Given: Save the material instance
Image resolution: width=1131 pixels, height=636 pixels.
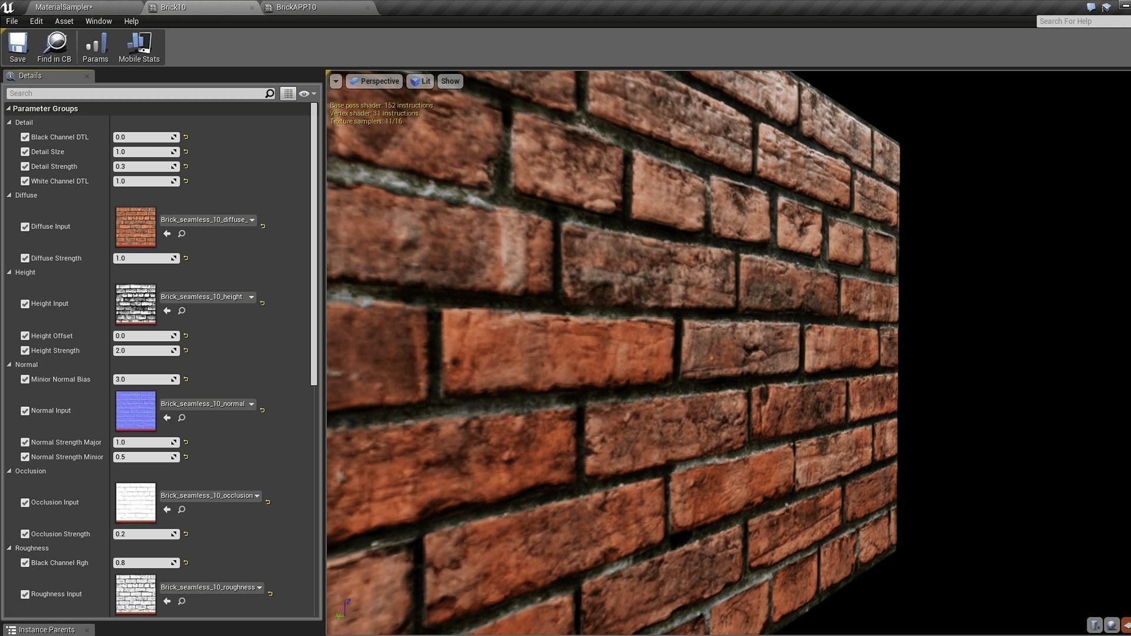Looking at the screenshot, I should [18, 47].
